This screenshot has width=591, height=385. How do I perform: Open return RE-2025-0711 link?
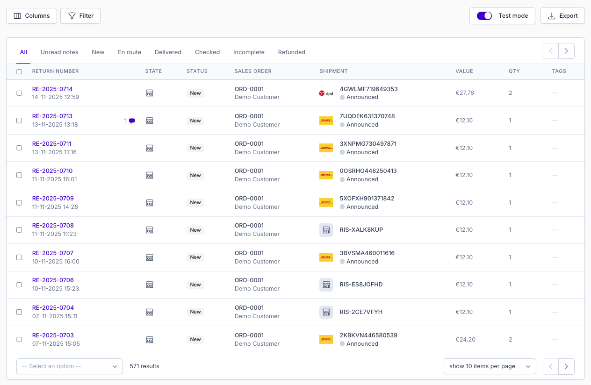pyautogui.click(x=52, y=143)
